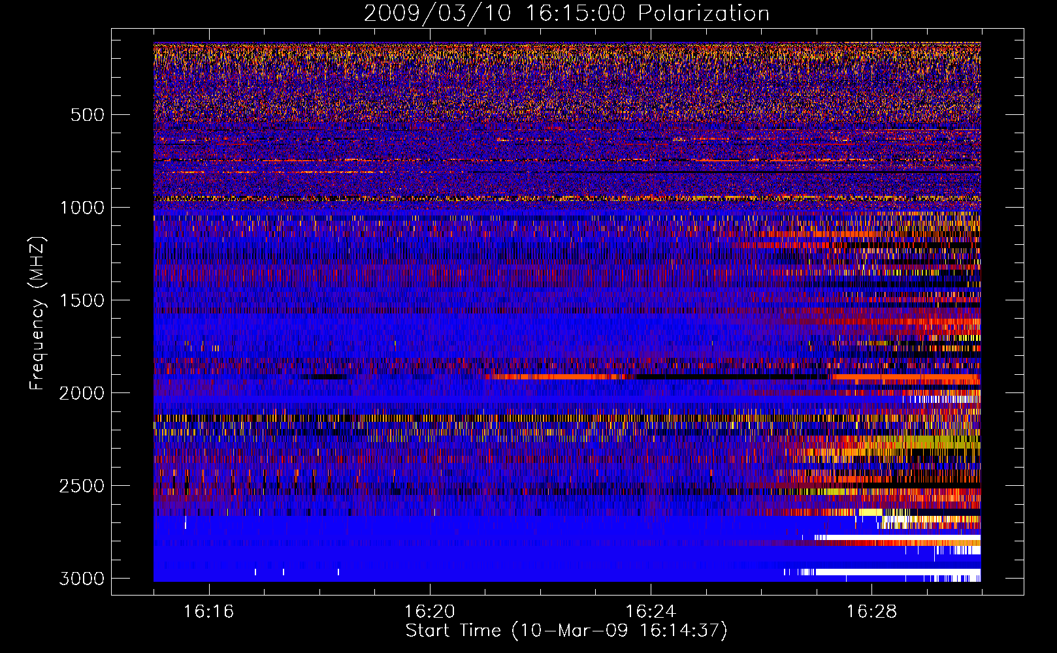Click the 1000 frequency tick label

click(82, 208)
